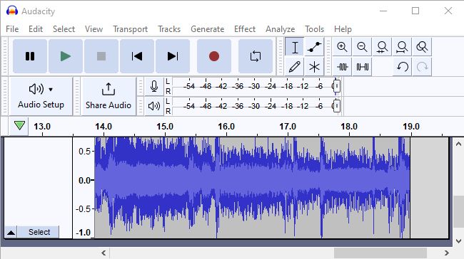Image resolution: width=464 pixels, height=259 pixels.
Task: Click the 16.0 mark on the timeline ruler
Action: coord(226,127)
